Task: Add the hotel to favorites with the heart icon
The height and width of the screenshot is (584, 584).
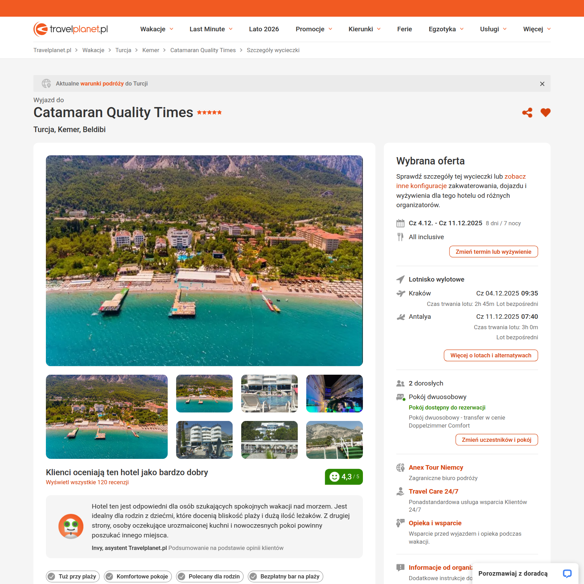Action: (545, 113)
